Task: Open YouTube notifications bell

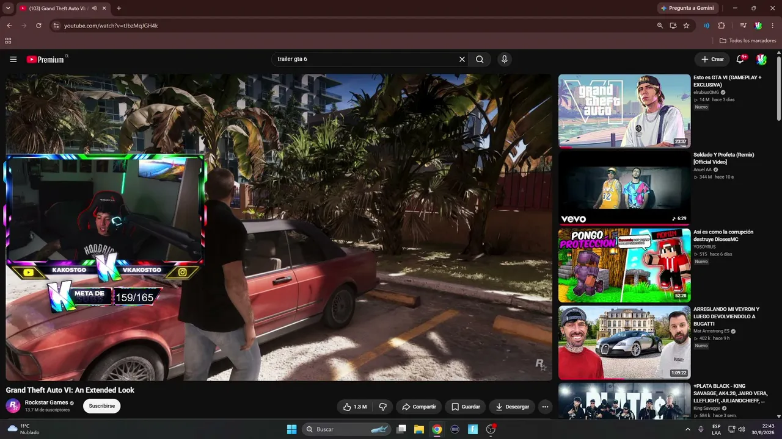Action: pyautogui.click(x=740, y=59)
